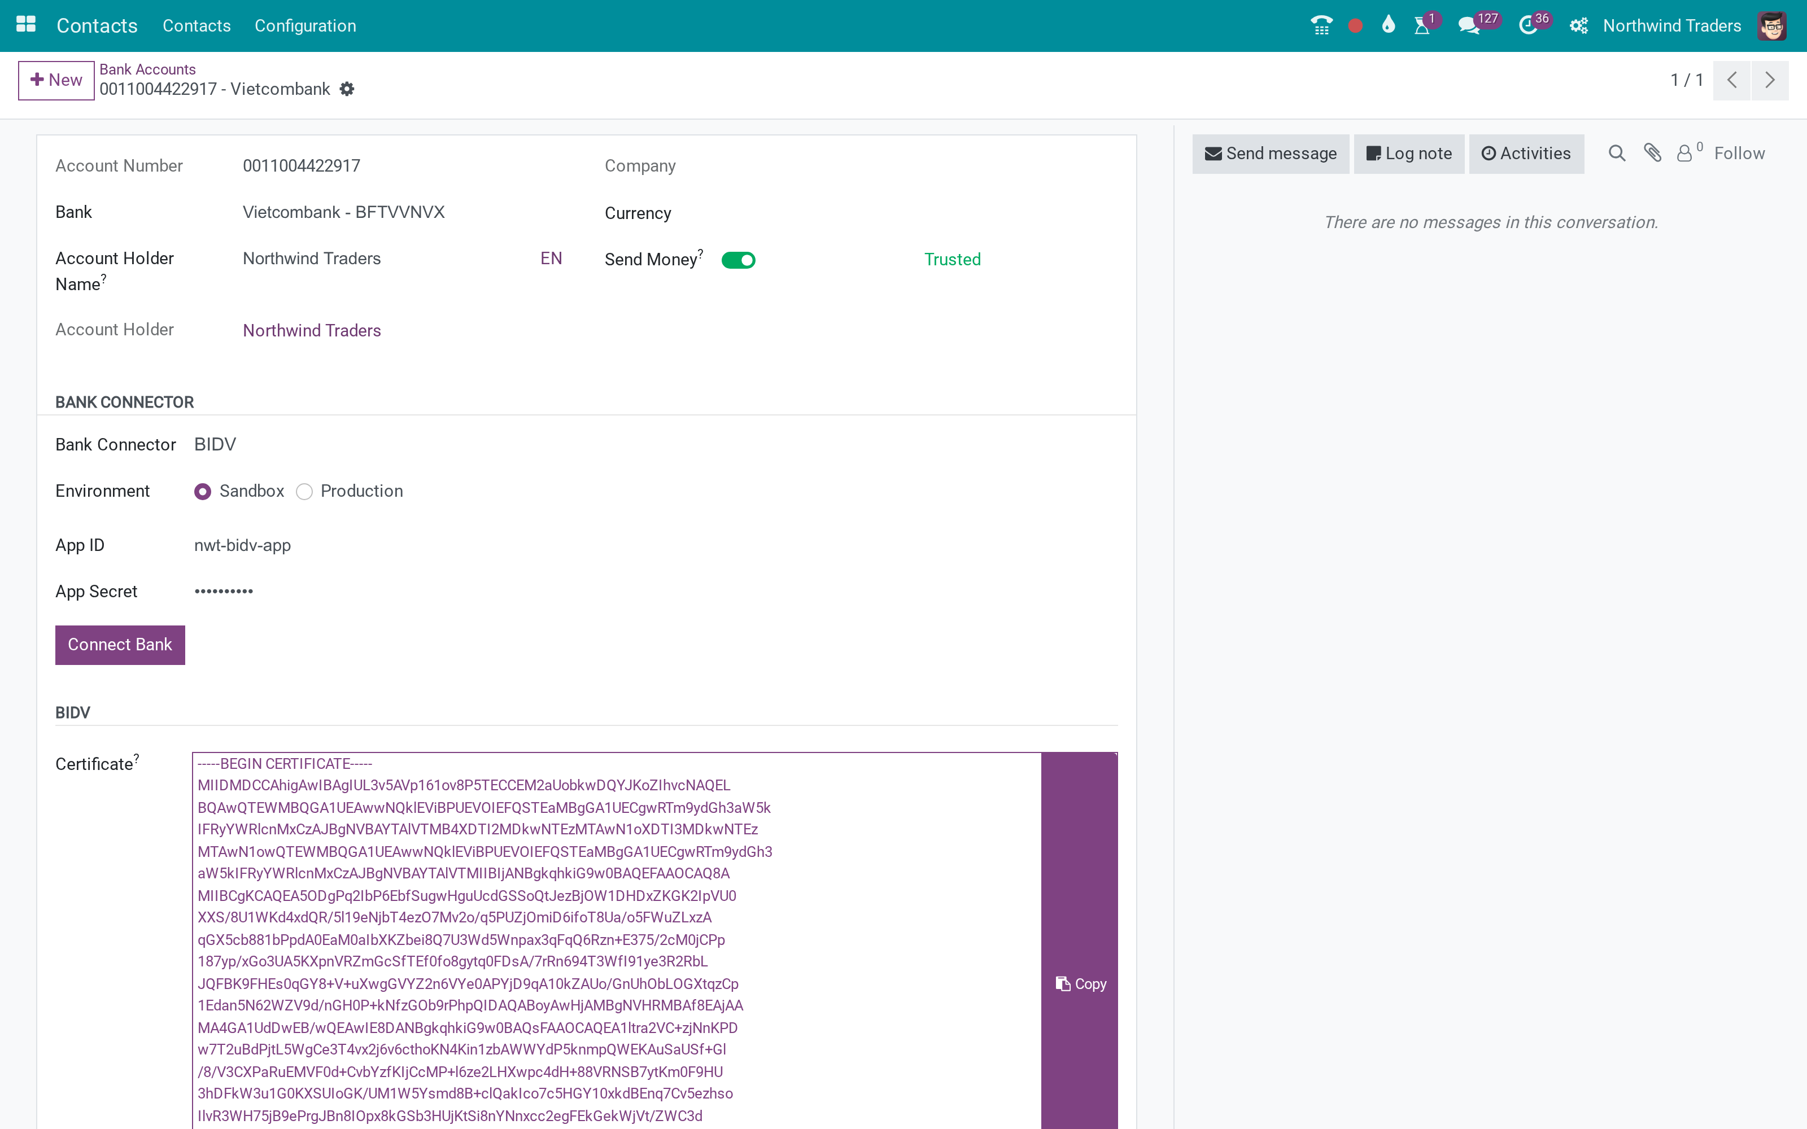This screenshot has width=1807, height=1129.
Task: Click the 1 / 1 pager counter
Action: 1686,80
